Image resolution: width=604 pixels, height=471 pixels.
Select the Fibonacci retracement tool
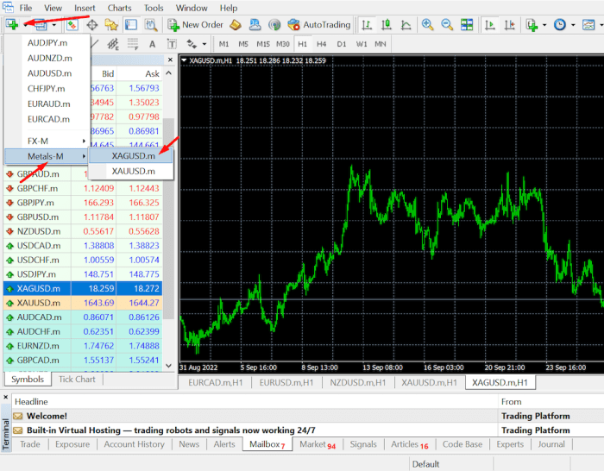[133, 44]
